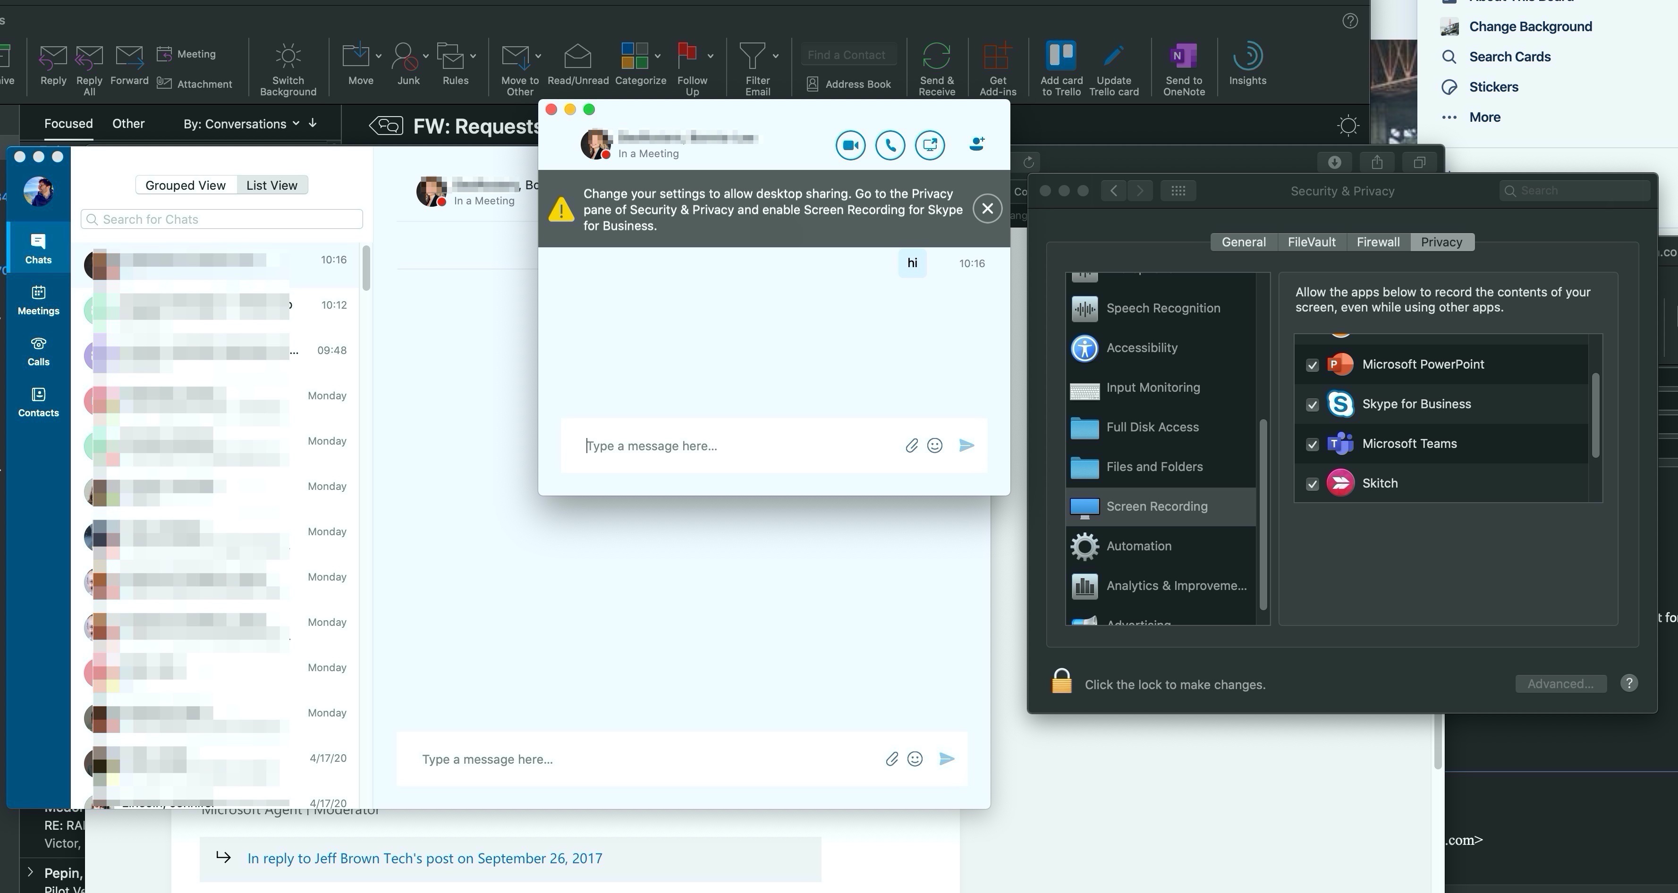Click Read/Unread in Outlook ribbon
This screenshot has height=893, width=1678.
pos(578,65)
